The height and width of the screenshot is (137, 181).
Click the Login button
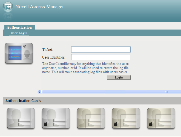point(119,77)
